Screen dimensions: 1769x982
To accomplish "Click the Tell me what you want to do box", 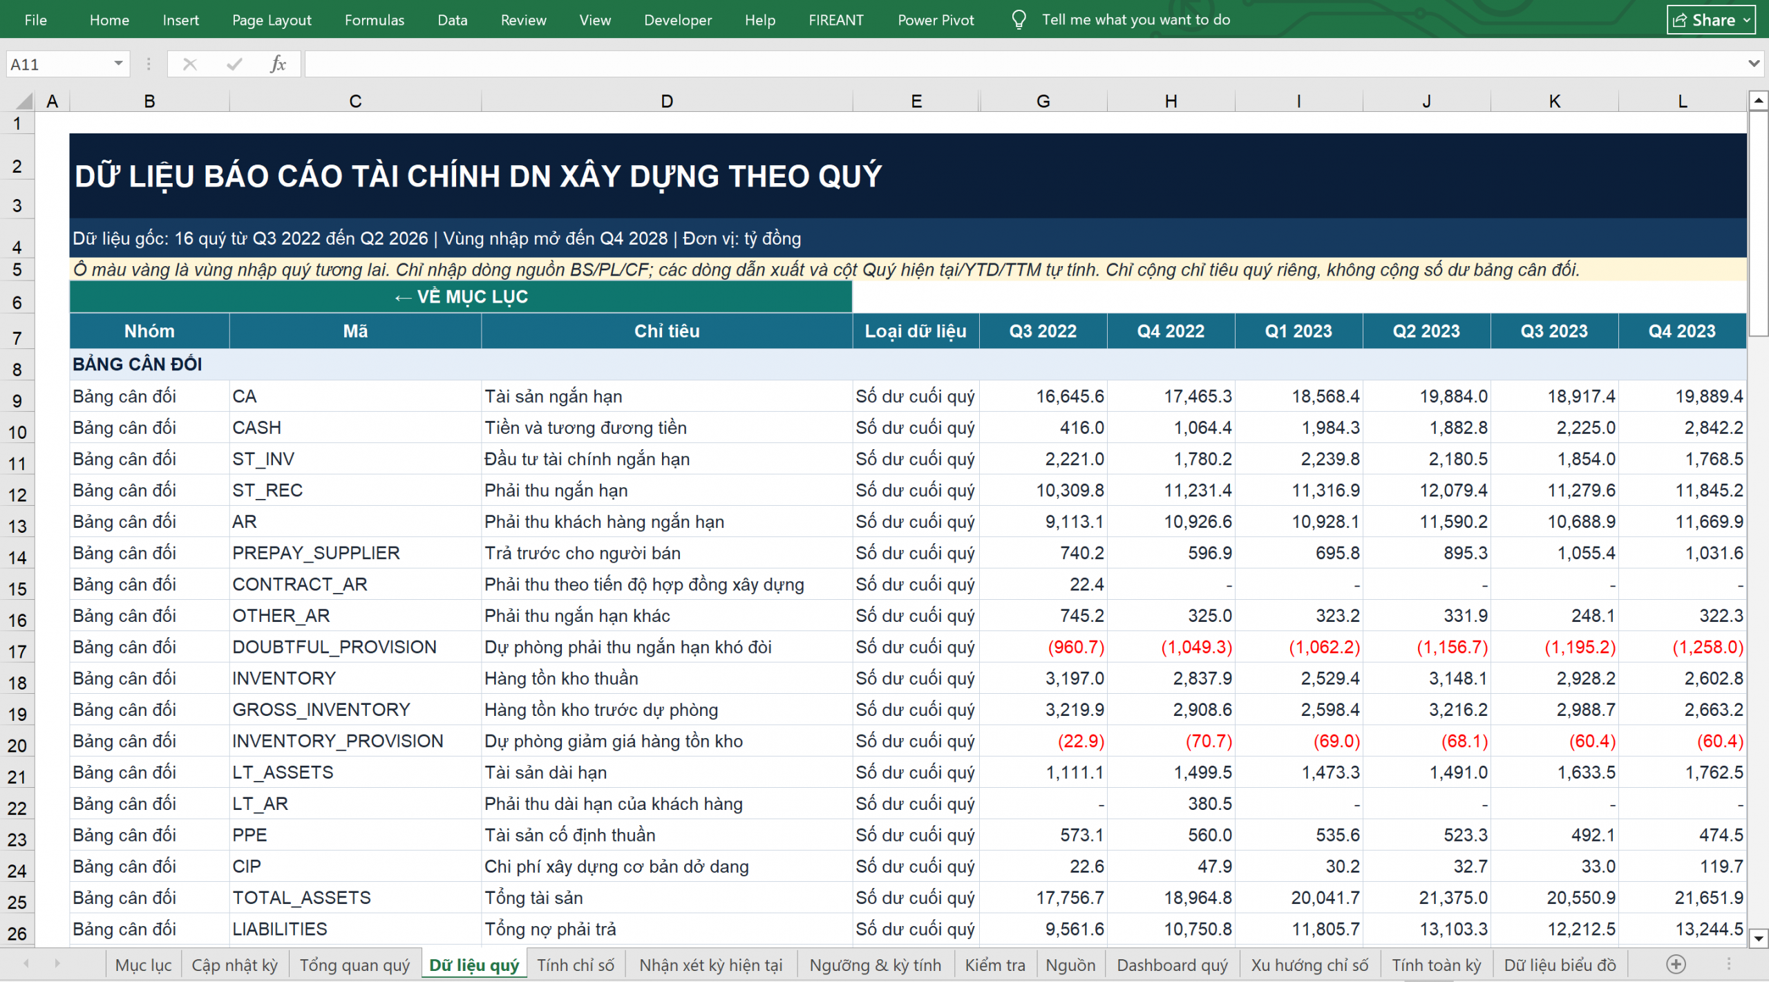I will [x=1136, y=19].
